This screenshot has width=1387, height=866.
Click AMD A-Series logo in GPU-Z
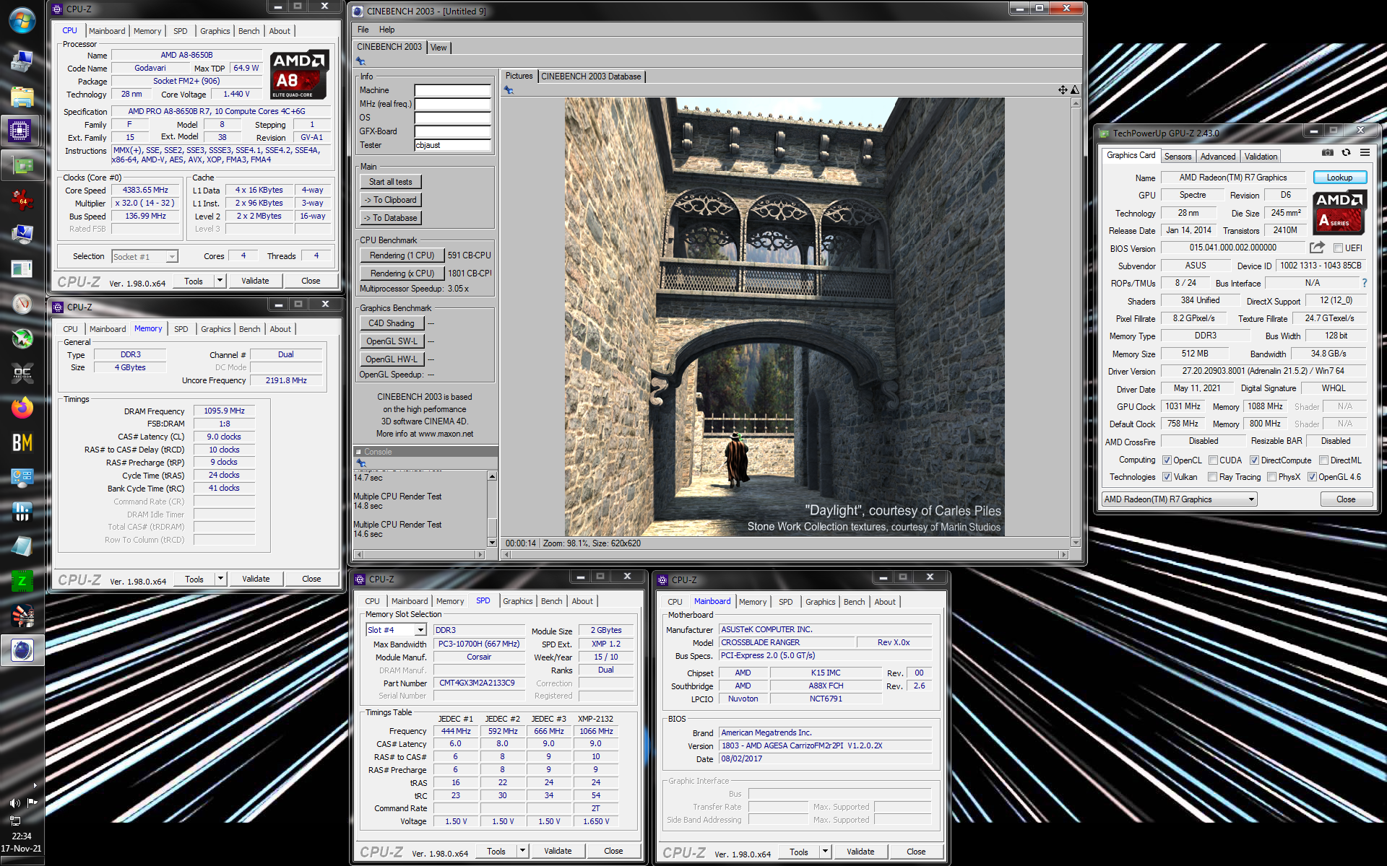click(1339, 211)
